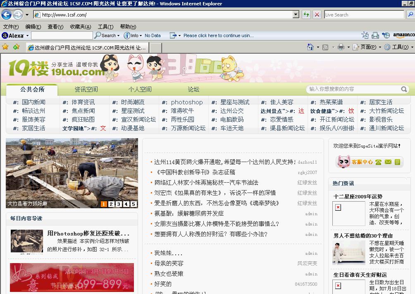Click the Alexa toolbar globe icon

point(386,35)
